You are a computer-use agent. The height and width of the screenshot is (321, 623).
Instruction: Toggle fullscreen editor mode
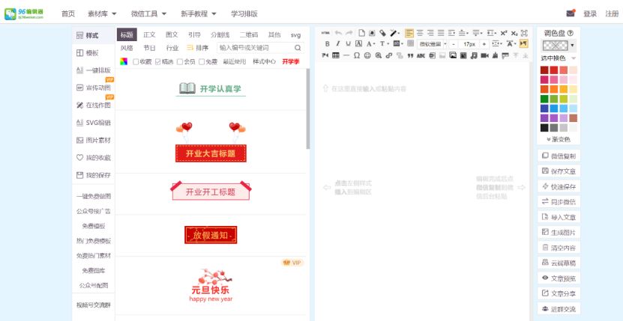[525, 33]
